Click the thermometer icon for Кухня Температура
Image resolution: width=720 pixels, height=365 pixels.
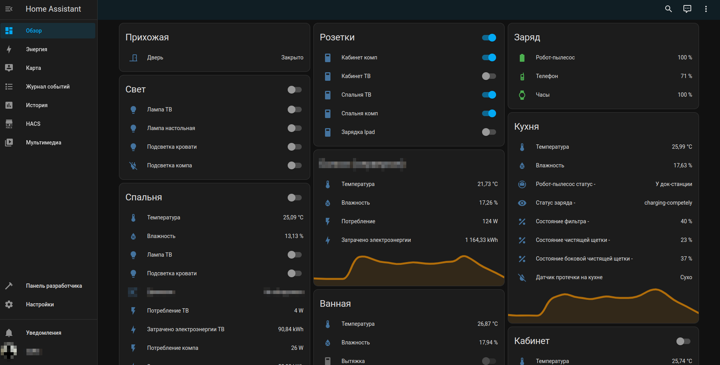pyautogui.click(x=522, y=147)
